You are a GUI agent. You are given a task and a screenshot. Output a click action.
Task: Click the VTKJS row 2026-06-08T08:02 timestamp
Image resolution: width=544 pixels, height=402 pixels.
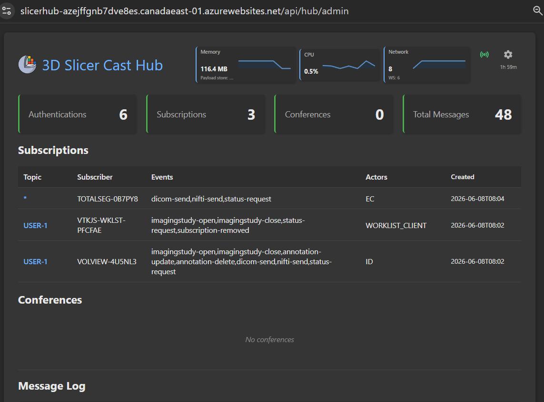tap(477, 225)
